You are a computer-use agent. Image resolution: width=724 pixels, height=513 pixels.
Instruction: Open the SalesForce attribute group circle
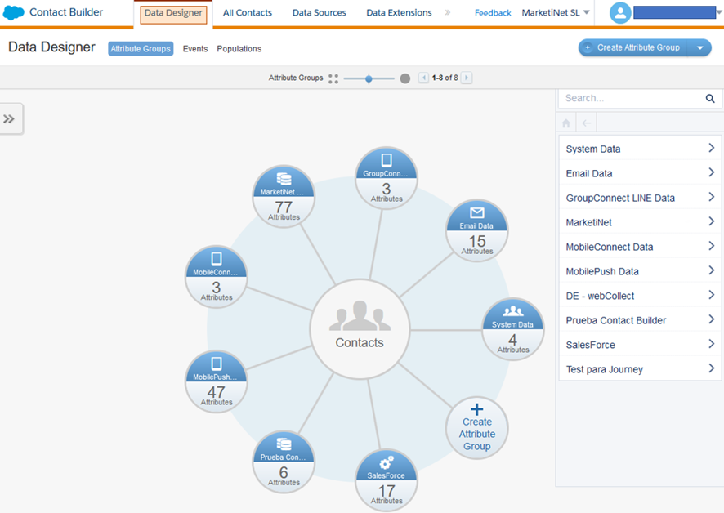387,480
